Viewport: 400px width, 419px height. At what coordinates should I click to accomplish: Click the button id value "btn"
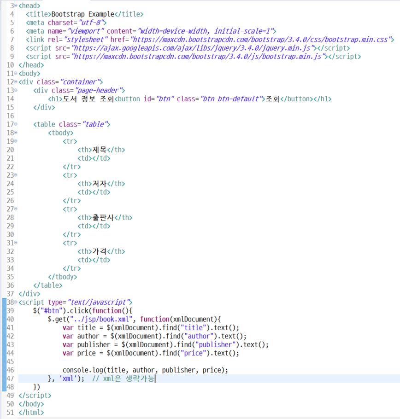pyautogui.click(x=165, y=99)
